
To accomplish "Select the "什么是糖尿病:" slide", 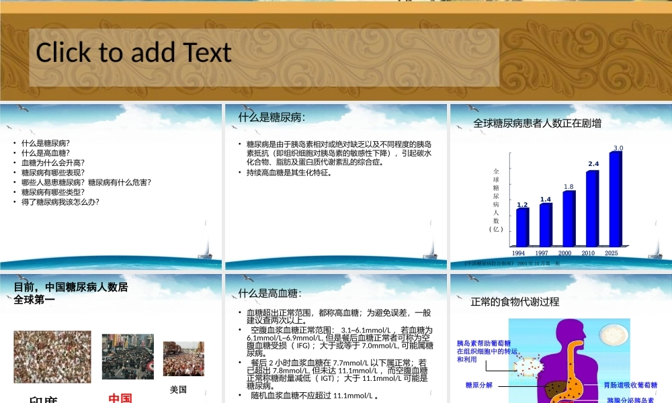I will 336,185.
